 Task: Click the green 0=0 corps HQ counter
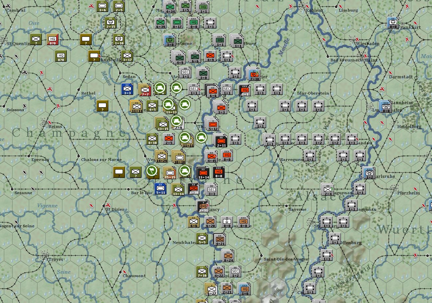(194, 23)
